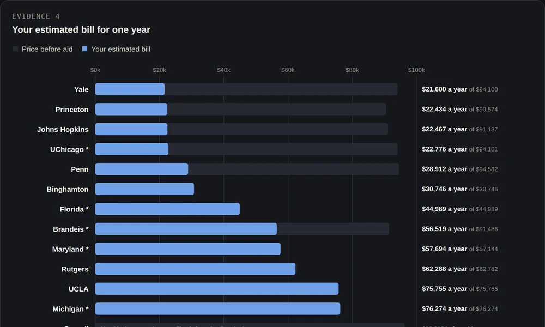545x327 pixels.
Task: Click the '$22,434 a year' value
Action: pyautogui.click(x=445, y=109)
